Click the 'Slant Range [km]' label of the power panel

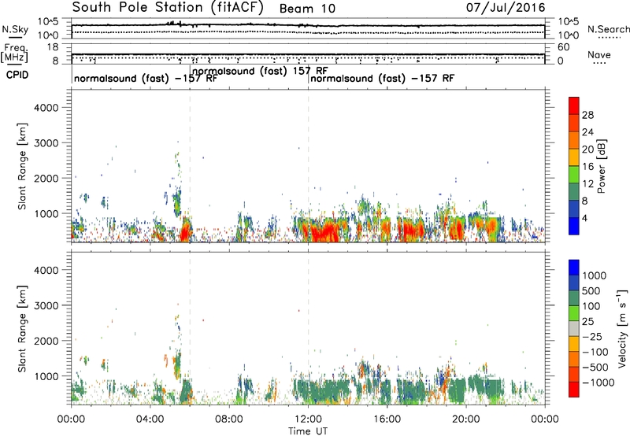pos(22,166)
